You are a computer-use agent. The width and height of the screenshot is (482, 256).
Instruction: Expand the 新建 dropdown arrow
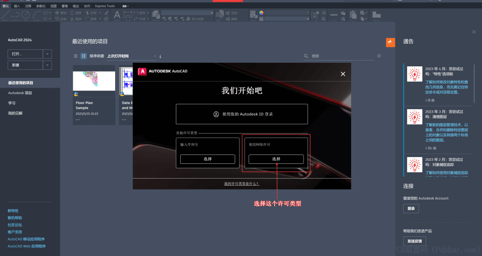[47, 65]
